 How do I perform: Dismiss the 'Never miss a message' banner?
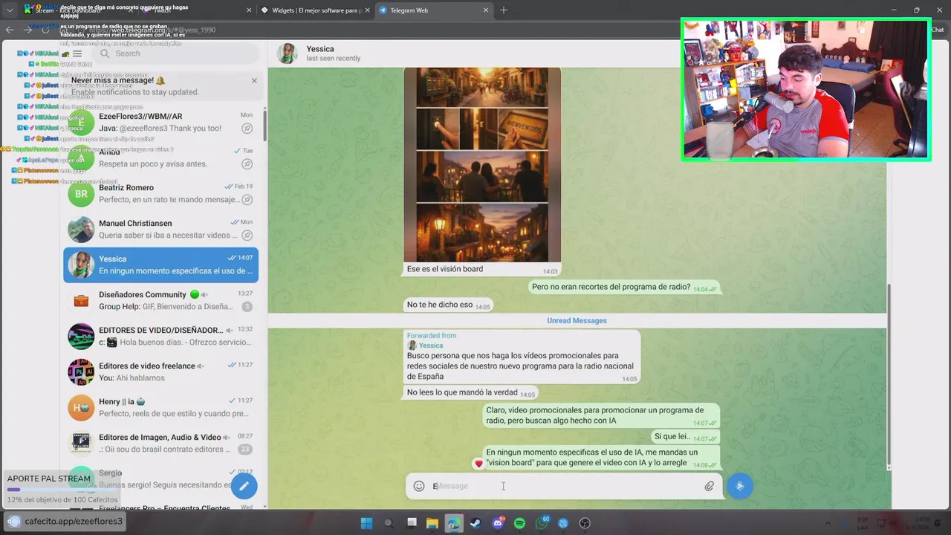[254, 80]
